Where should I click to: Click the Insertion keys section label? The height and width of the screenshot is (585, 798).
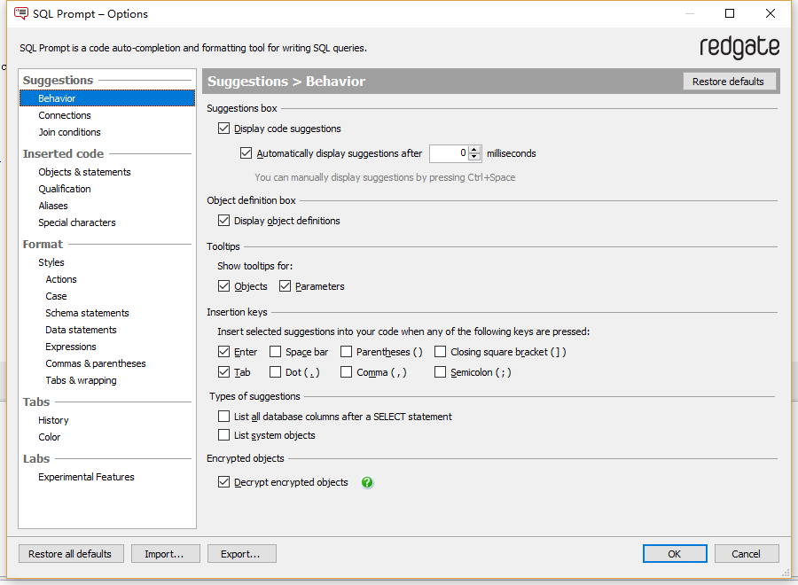coord(237,312)
